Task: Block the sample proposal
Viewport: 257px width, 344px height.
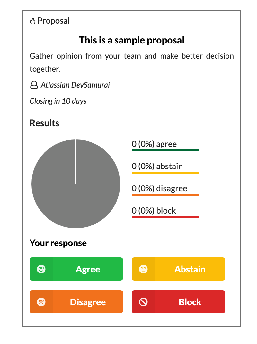Action: (190, 302)
